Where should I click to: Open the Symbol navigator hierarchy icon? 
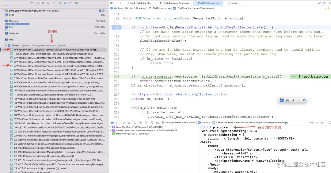pyautogui.click(x=43, y=3)
